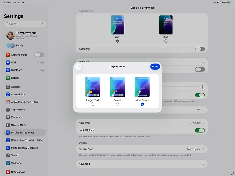
Task: Choose the Default zoom radio button
Action: click(117, 104)
